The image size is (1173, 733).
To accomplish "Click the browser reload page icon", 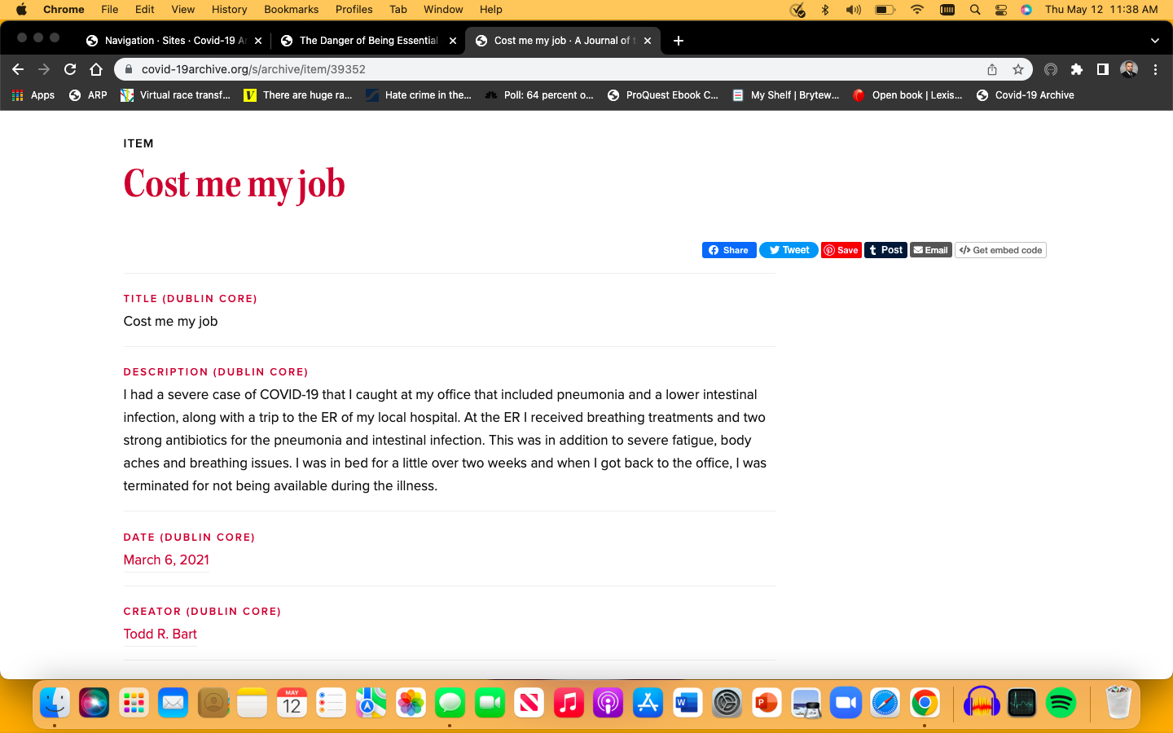I will pyautogui.click(x=70, y=69).
